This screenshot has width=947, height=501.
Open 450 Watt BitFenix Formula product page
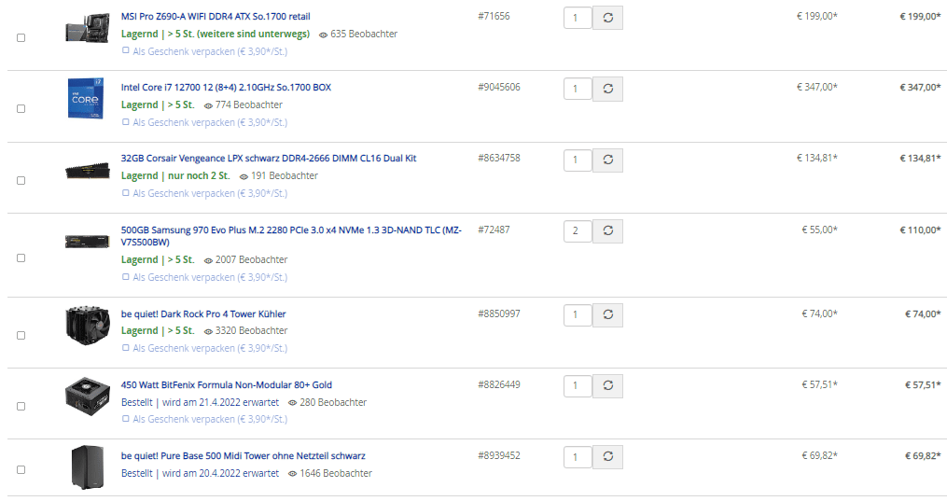pos(227,385)
